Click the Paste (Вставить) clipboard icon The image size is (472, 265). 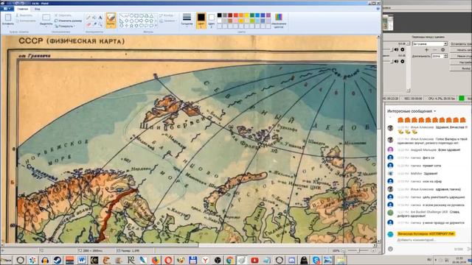click(8, 18)
